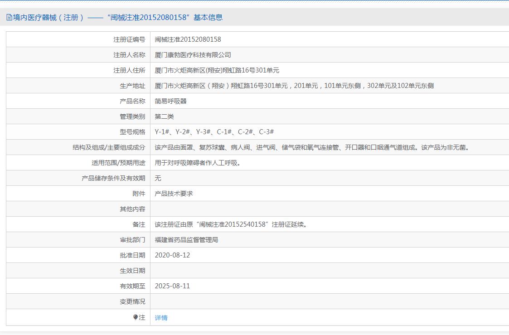Select registration number value 闽械注准20152080158 in the table
This screenshot has height=335, width=509.
188,39
